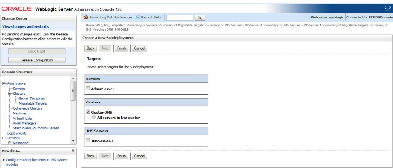Image resolution: width=393 pixels, height=168 pixels.
Task: Click Environment in Domain Structure tree
Action: pos(16,84)
